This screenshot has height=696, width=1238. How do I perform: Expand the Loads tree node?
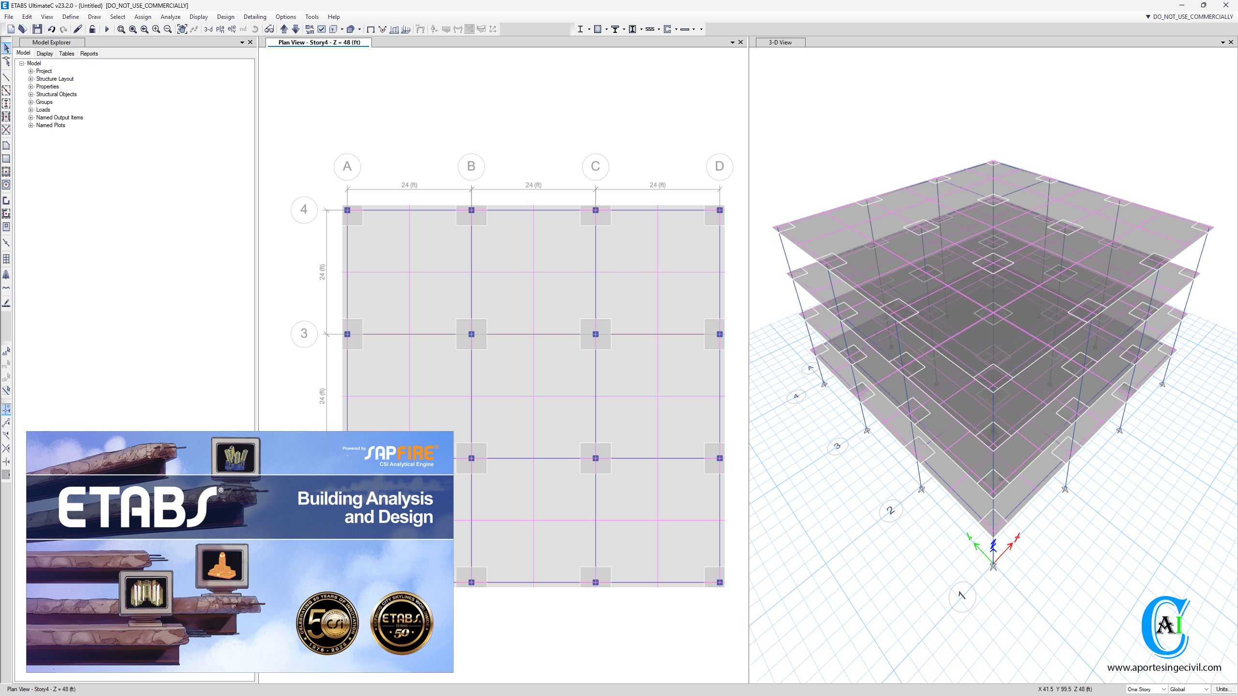point(31,110)
